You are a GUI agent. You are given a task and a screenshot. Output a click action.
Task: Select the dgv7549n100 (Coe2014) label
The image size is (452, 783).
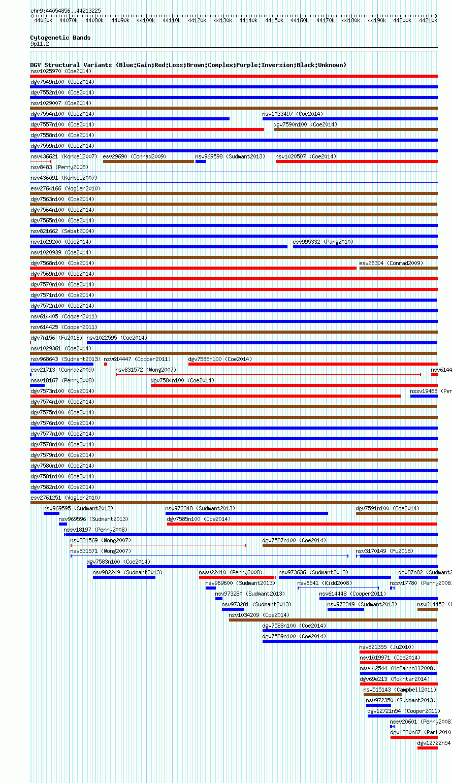pos(62,82)
